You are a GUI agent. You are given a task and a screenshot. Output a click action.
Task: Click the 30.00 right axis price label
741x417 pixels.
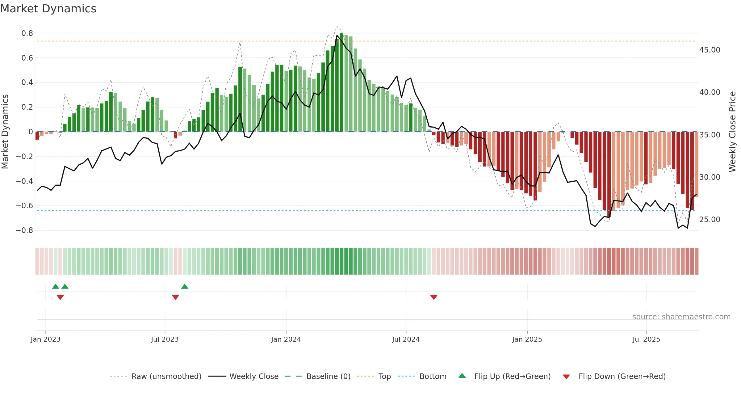pyautogui.click(x=710, y=177)
